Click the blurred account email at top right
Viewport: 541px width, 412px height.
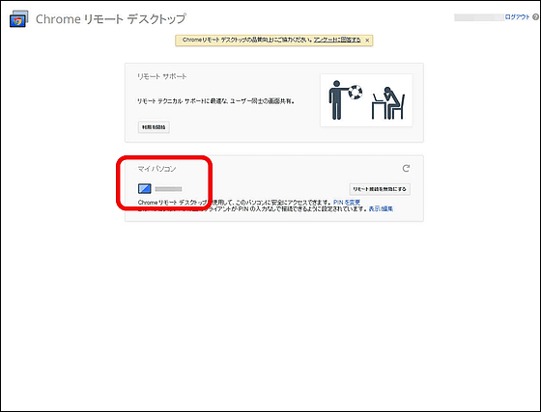(x=479, y=17)
